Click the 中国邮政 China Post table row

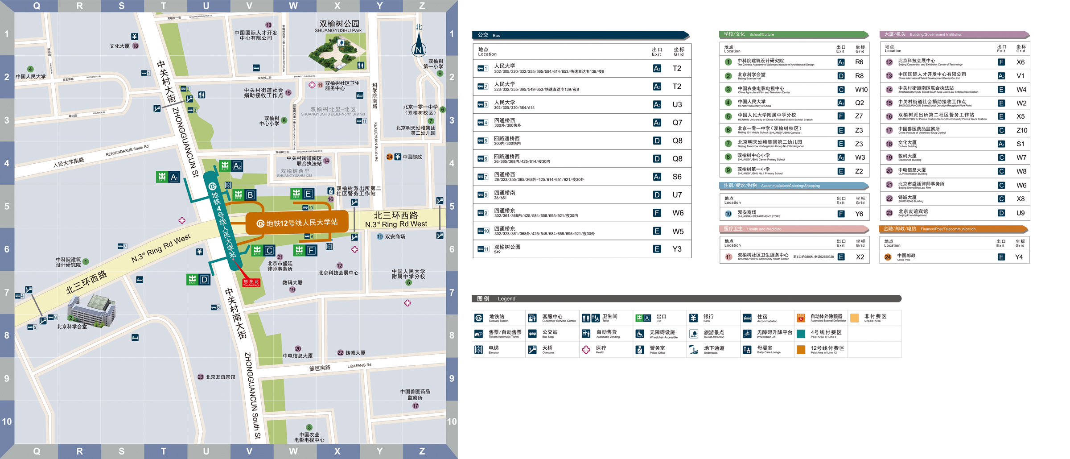955,257
